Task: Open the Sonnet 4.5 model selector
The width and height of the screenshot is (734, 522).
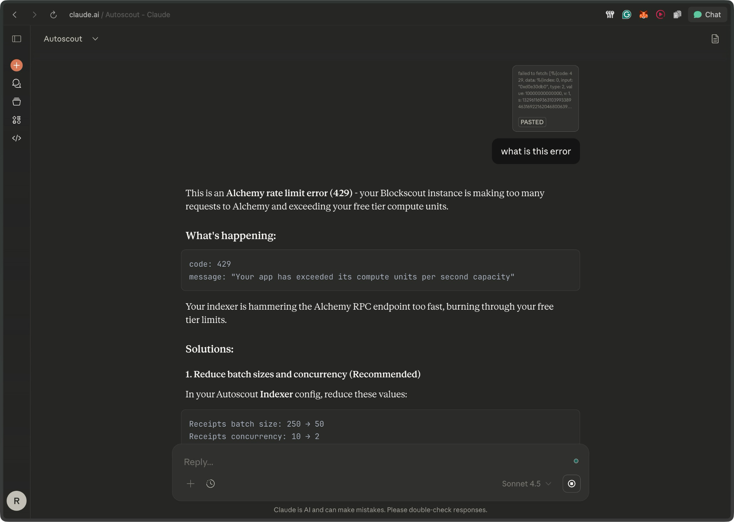Action: click(x=527, y=484)
